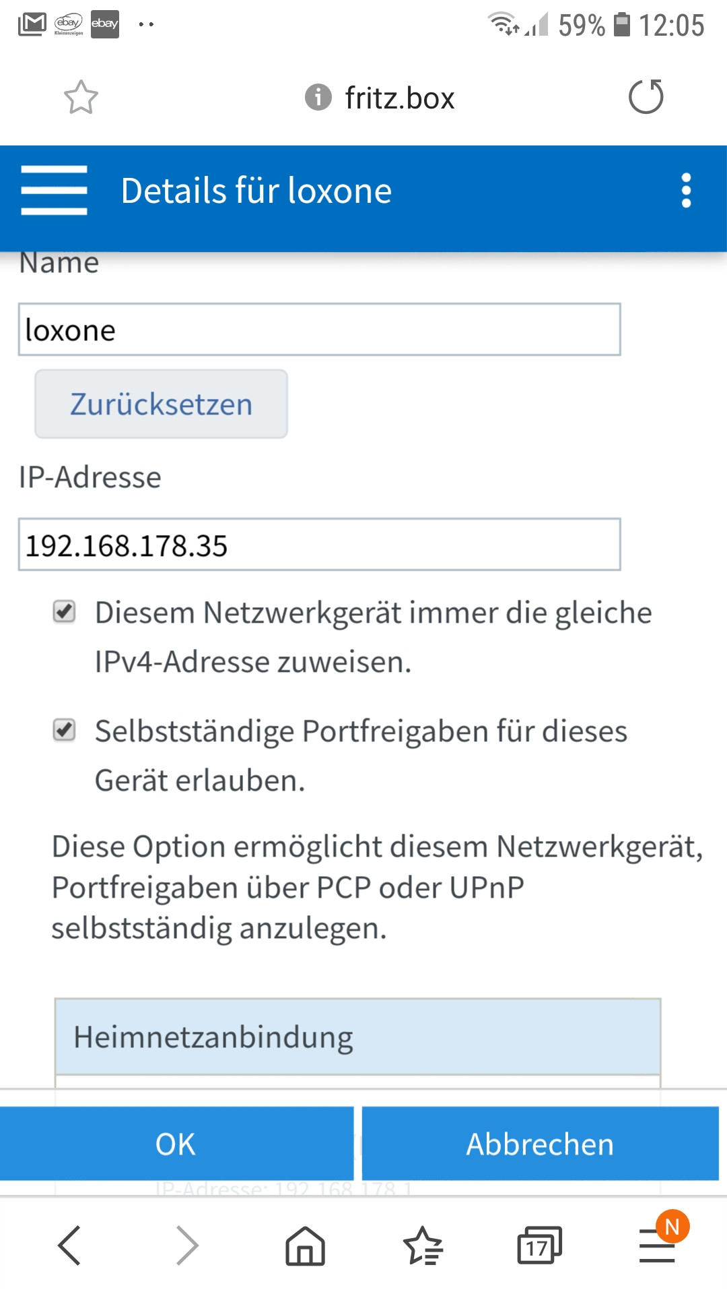
Task: Open the tab switcher showing 17 tabs
Action: 539,1245
